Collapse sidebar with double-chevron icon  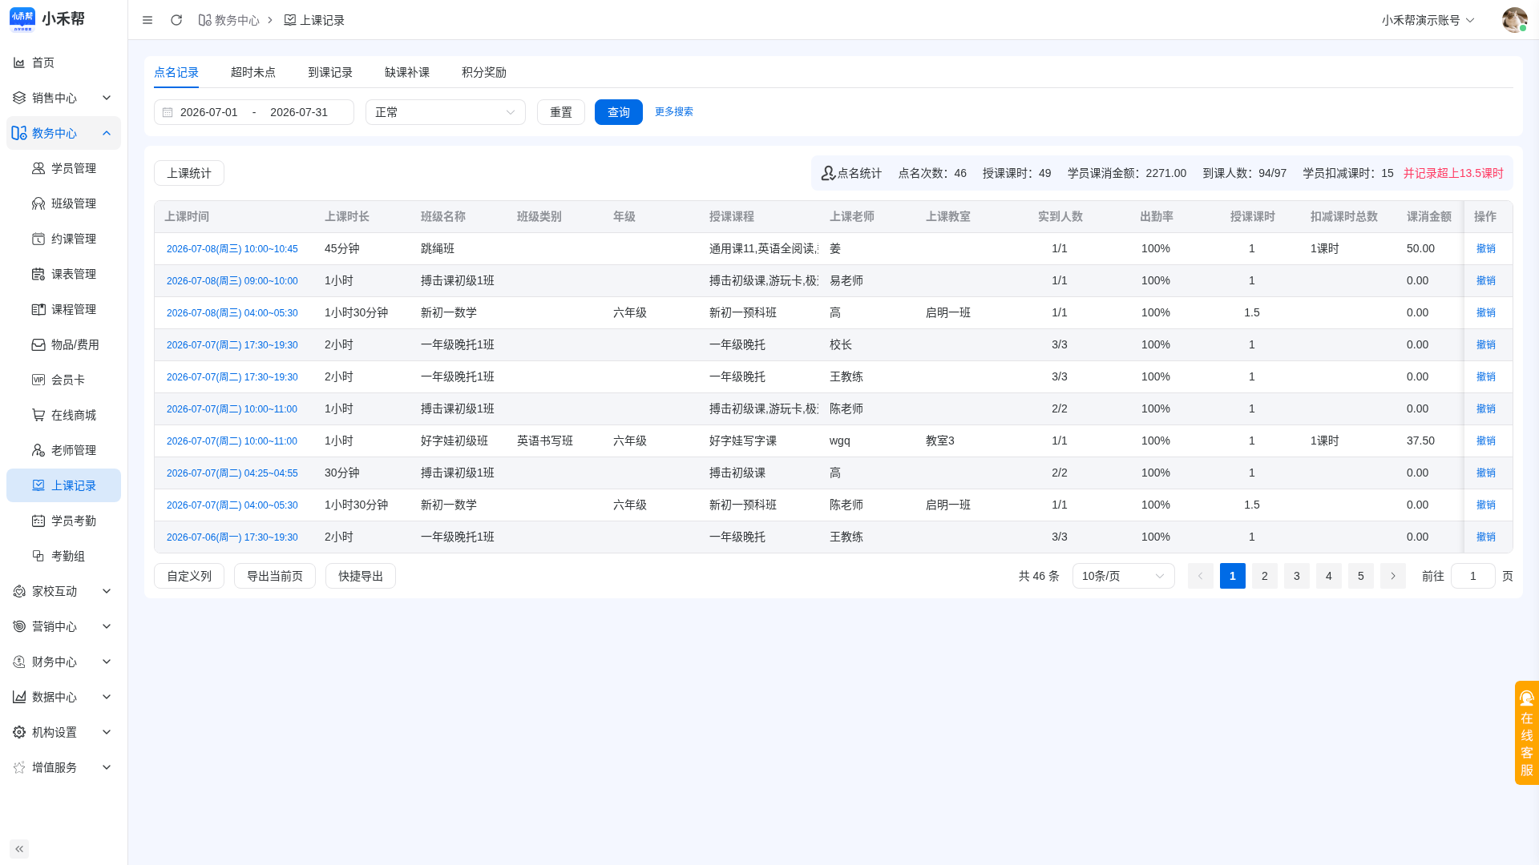pos(19,849)
